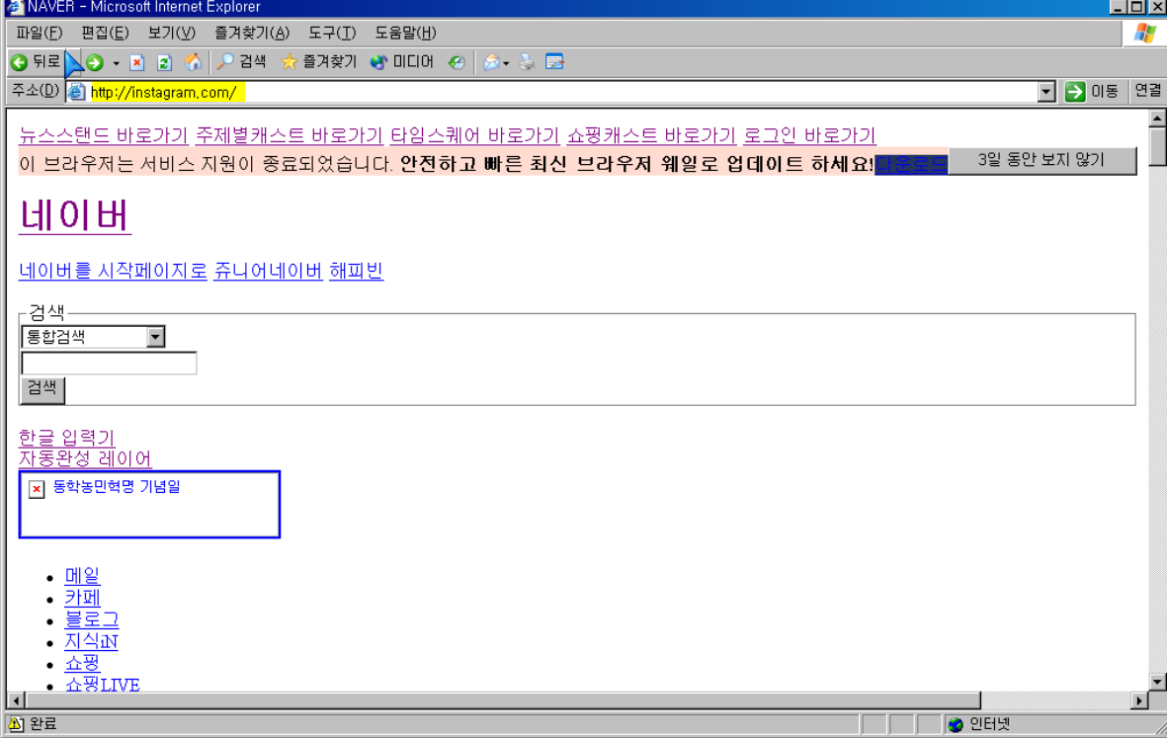
Task: Expand the address bar dropdown arrow
Action: click(x=1046, y=92)
